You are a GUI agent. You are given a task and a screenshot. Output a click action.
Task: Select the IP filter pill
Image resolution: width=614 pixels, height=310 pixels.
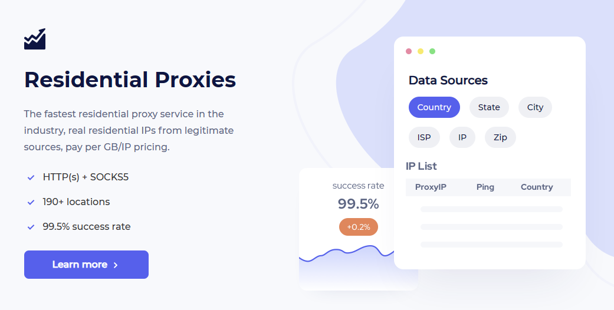click(x=462, y=137)
